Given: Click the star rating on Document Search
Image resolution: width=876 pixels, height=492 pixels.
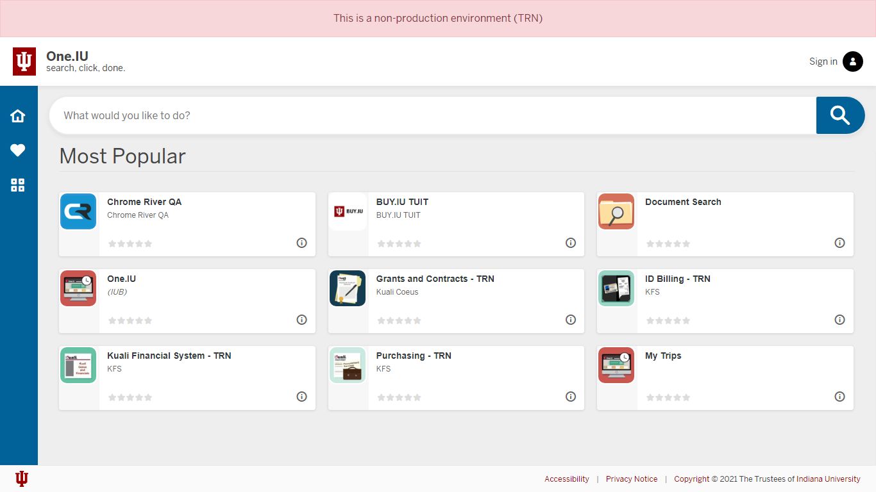Looking at the screenshot, I should pyautogui.click(x=668, y=243).
